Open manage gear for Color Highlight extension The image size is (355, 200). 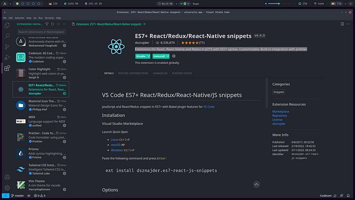64,78
